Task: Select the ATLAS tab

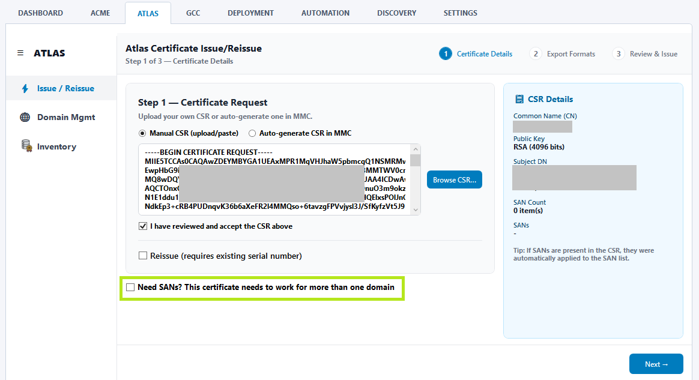Action: coord(148,13)
